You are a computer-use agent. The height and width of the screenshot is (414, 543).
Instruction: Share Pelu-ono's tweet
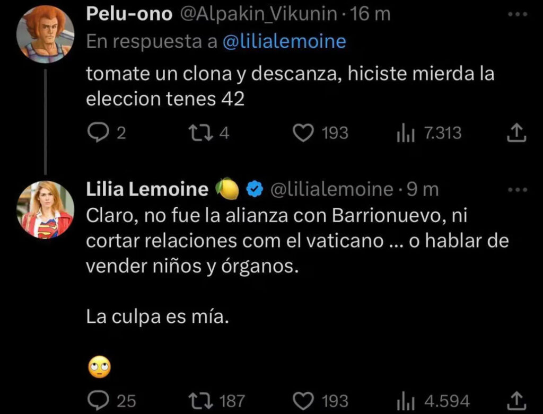pyautogui.click(x=516, y=133)
